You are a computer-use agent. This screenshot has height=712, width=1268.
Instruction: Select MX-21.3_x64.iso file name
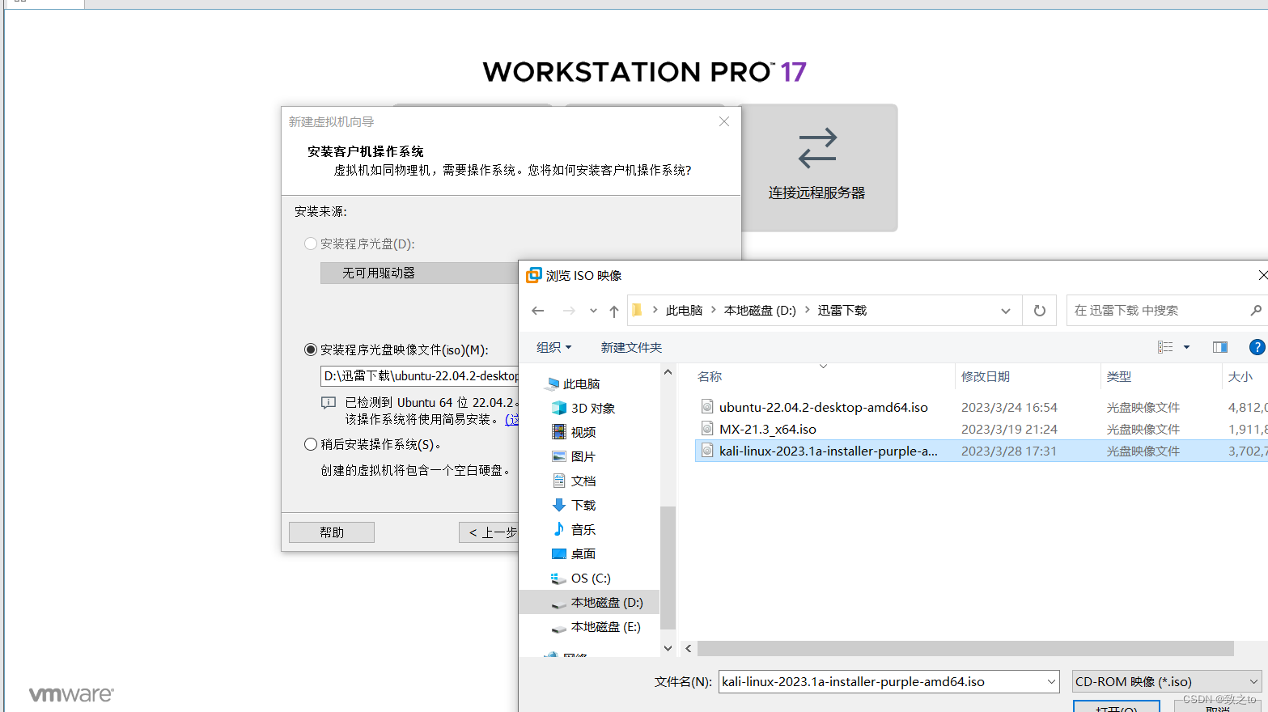point(767,429)
